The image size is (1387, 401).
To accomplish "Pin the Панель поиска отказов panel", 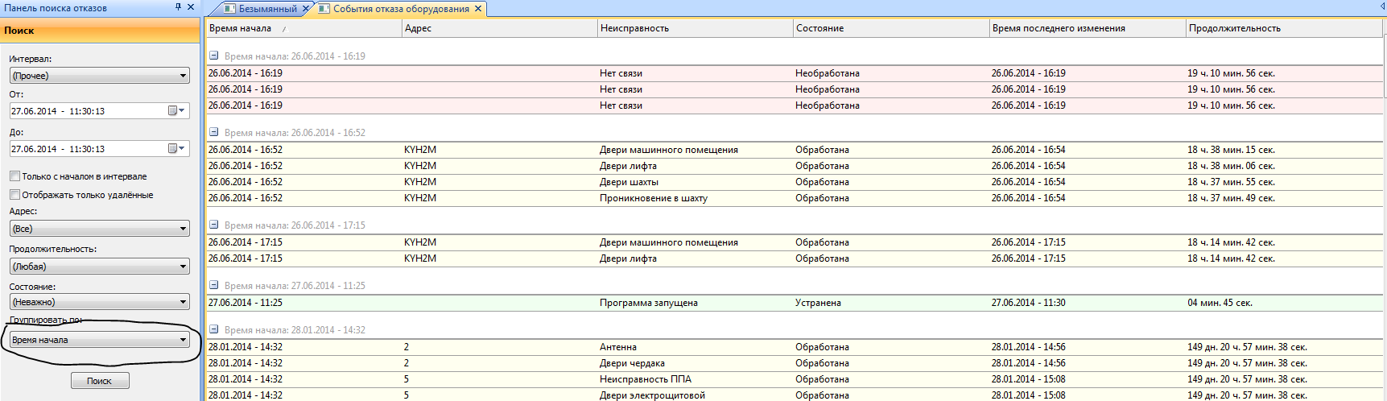I will pos(178,7).
